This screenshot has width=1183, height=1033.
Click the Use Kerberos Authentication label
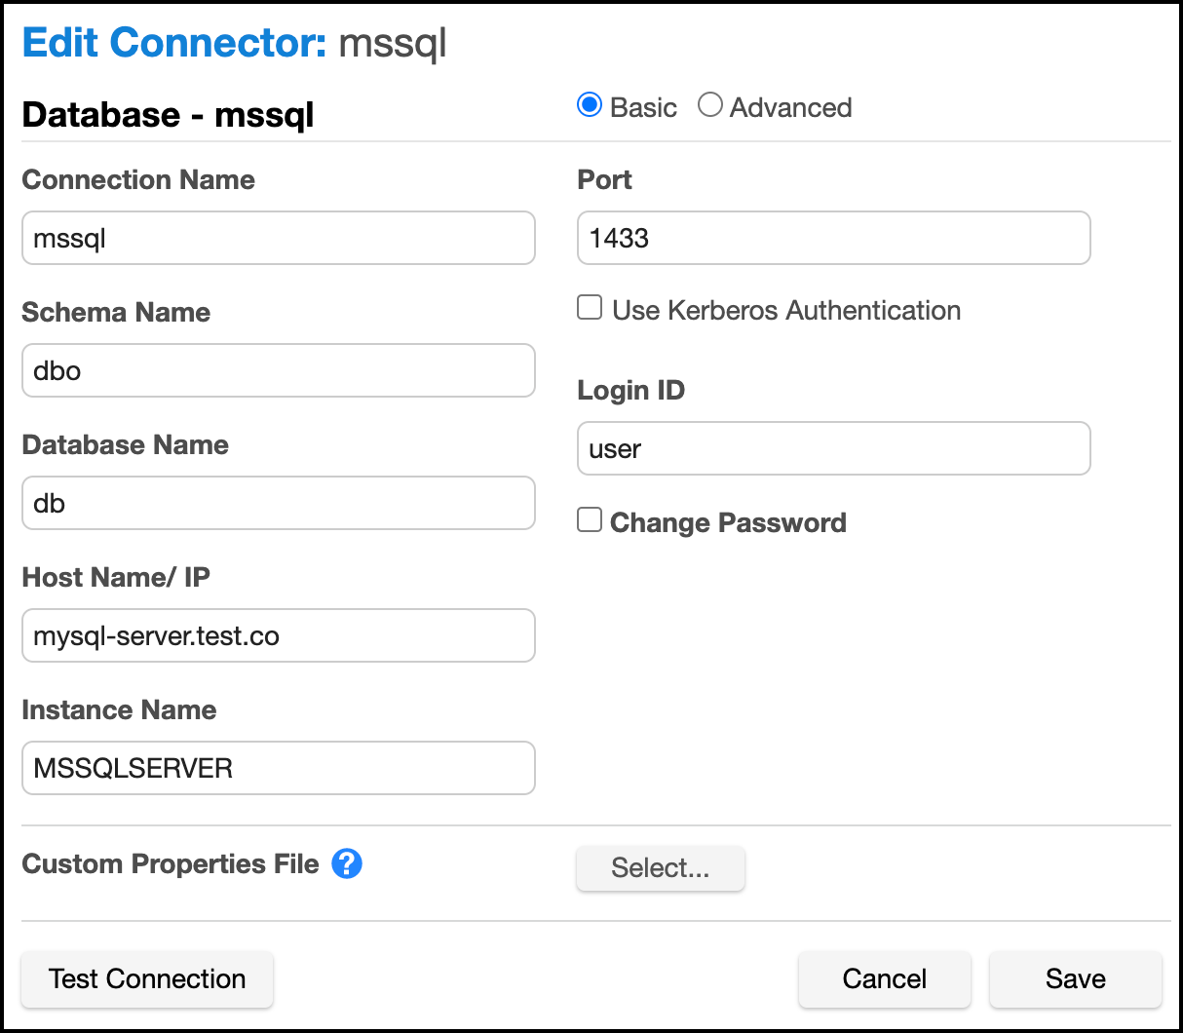(786, 311)
